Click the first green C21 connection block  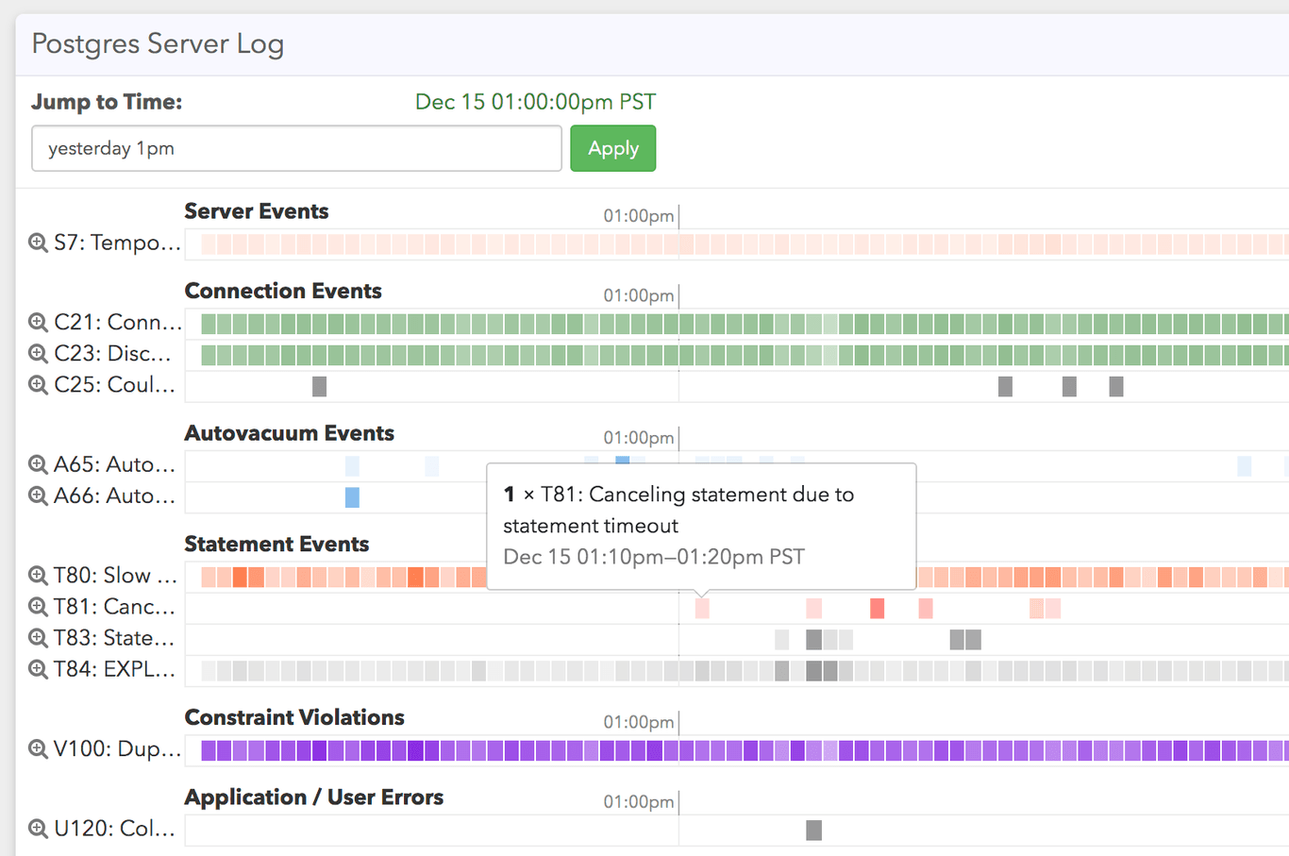pyautogui.click(x=209, y=325)
